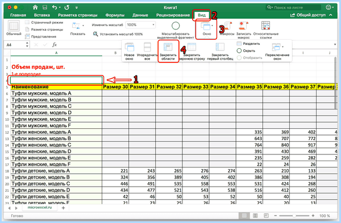Select the Вид ribbon tab
Screen dimensions: 341x223
pyautogui.click(x=202, y=15)
